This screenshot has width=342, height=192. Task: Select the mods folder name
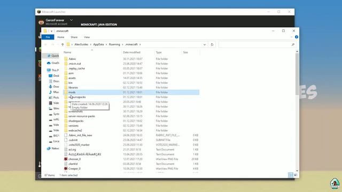[x=72, y=92]
